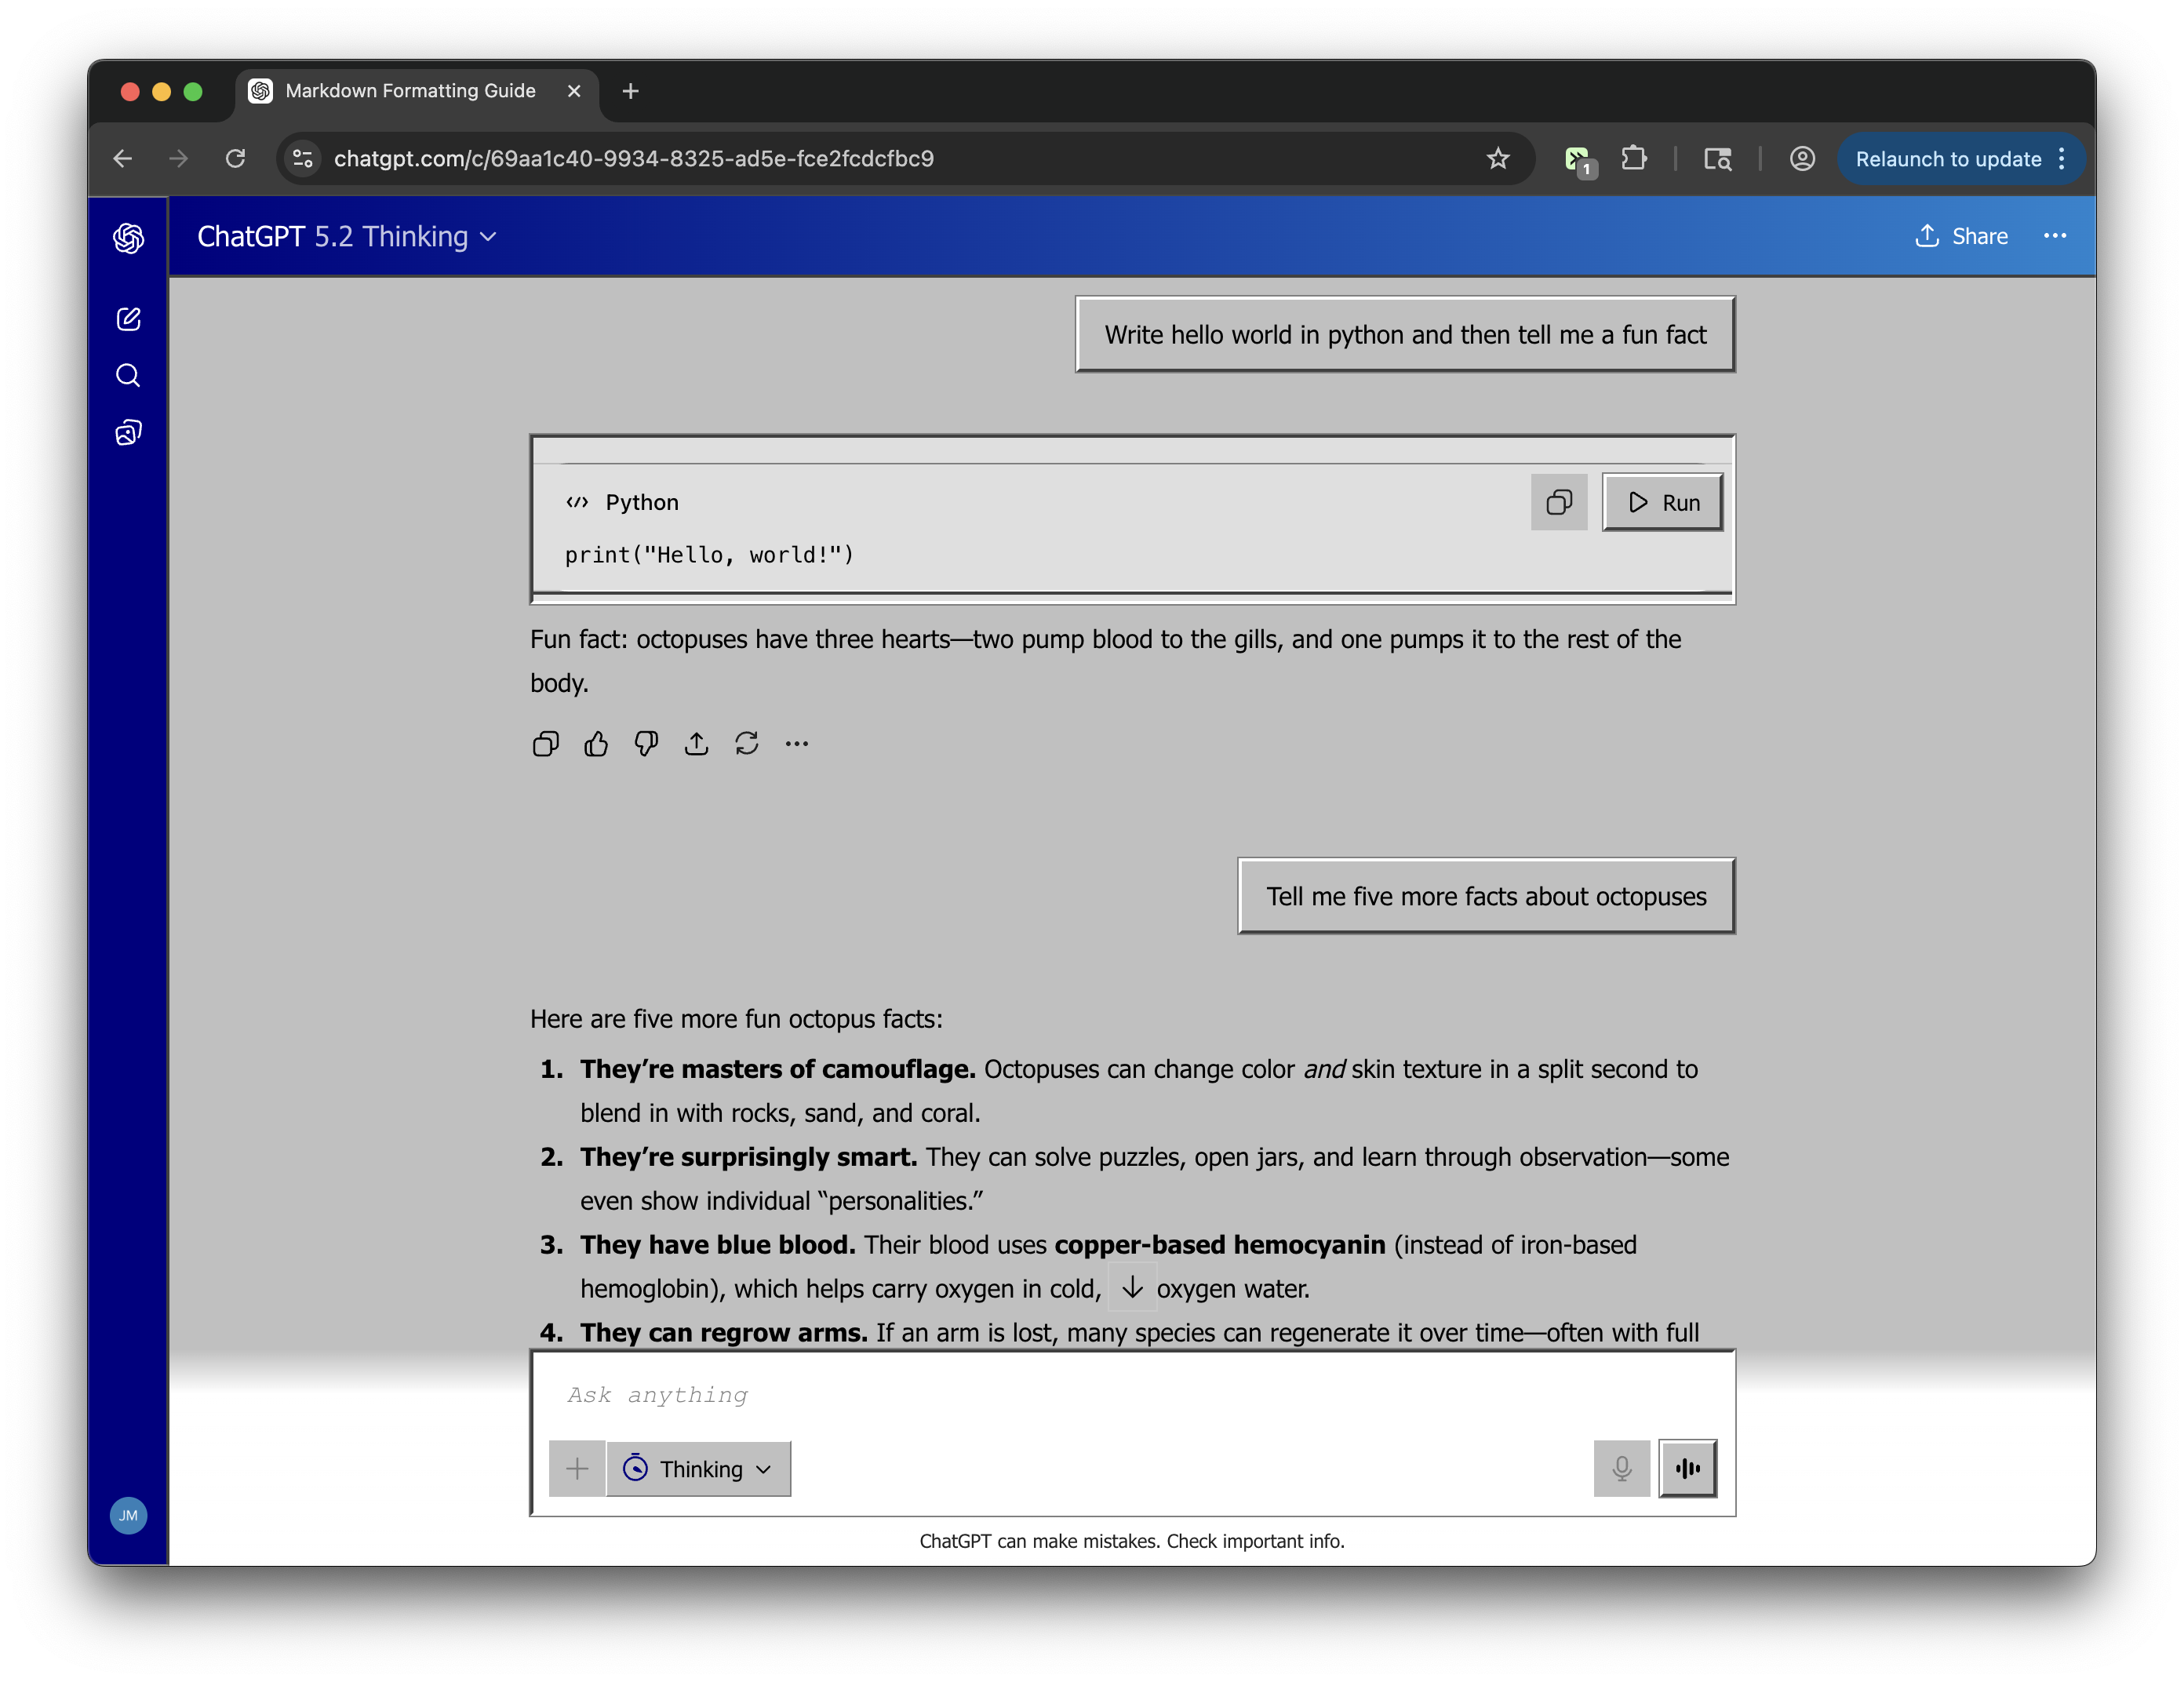Bookmark this page with star icon
The image size is (2184, 1682).
pos(1497,158)
